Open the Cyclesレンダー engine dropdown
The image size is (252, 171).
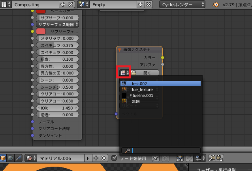182,5
